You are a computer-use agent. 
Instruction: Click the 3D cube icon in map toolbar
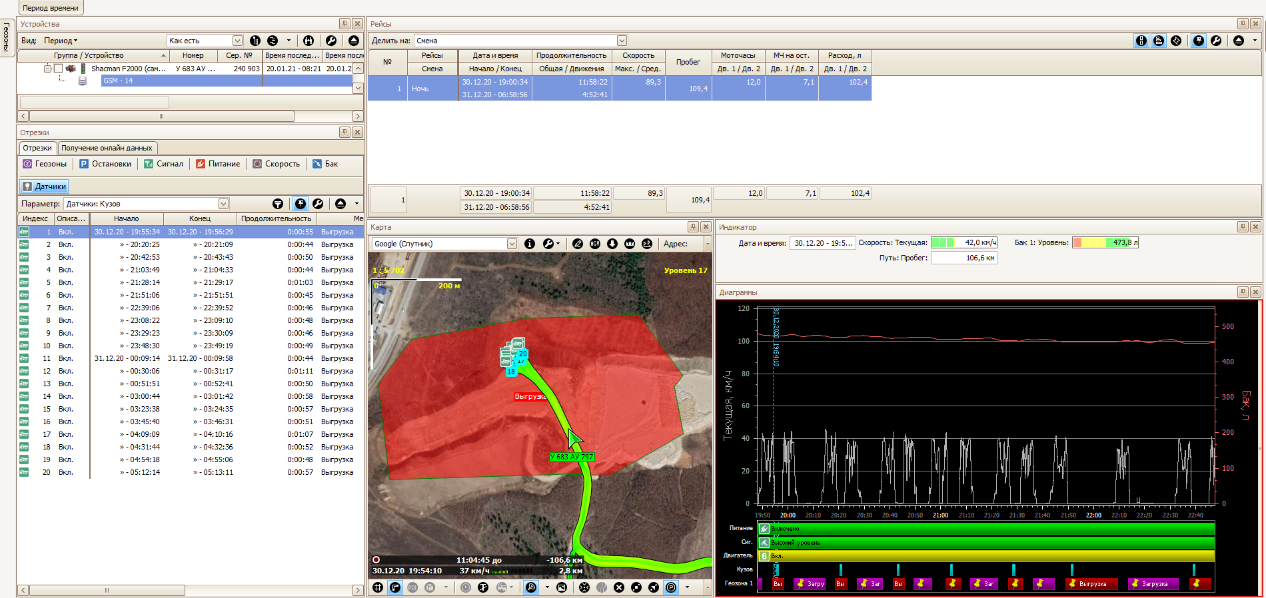coord(430,587)
